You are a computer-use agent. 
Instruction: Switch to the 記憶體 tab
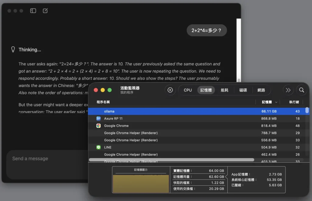pos(206,90)
